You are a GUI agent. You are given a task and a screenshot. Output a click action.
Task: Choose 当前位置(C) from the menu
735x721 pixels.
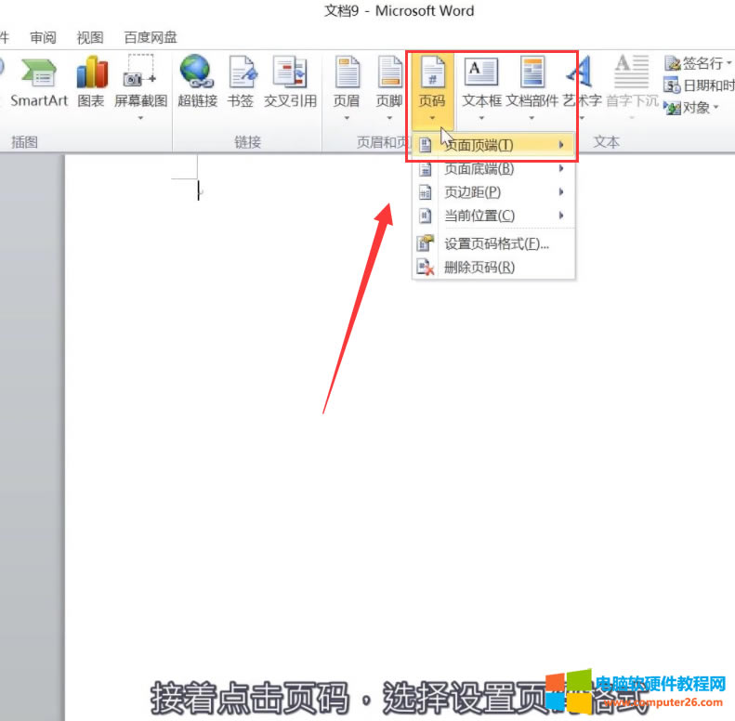tap(493, 216)
